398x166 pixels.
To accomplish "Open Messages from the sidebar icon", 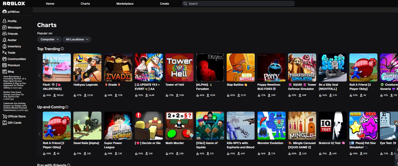I will [4, 28].
